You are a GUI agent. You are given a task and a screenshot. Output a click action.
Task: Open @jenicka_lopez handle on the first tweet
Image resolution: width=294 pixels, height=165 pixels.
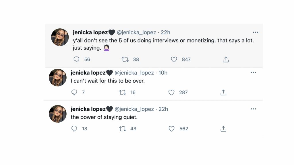coord(136,33)
